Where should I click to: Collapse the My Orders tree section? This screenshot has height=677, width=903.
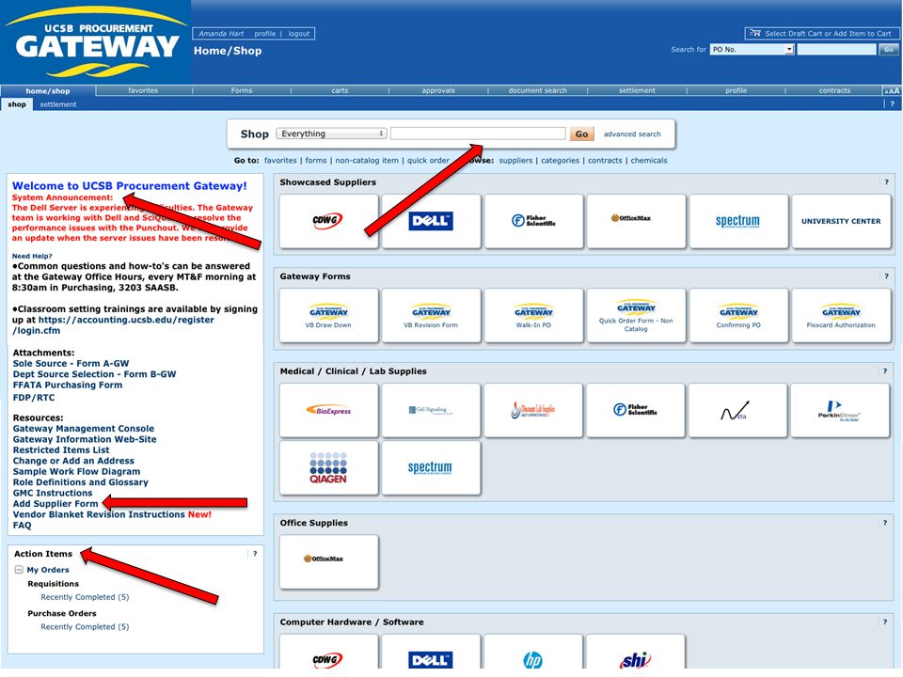(19, 570)
